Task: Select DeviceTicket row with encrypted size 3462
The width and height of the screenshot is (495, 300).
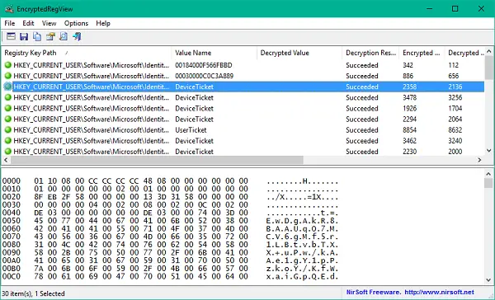Action: [243, 141]
